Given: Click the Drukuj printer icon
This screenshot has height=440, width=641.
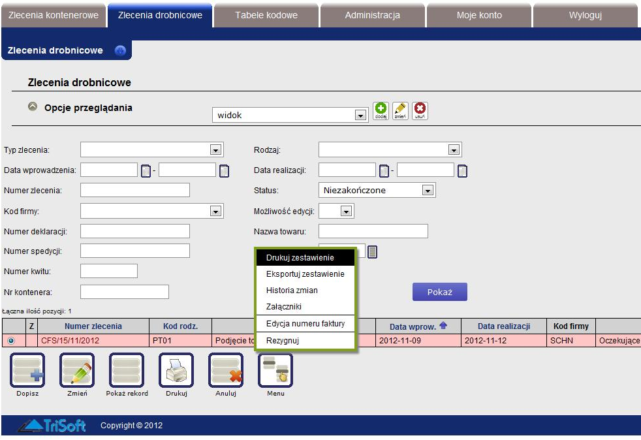Looking at the screenshot, I should coord(176,370).
